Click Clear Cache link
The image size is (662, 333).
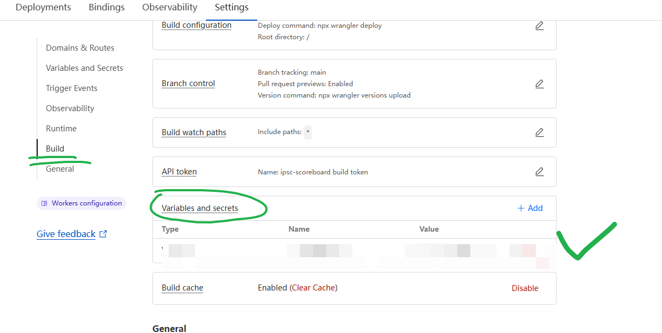tap(314, 288)
